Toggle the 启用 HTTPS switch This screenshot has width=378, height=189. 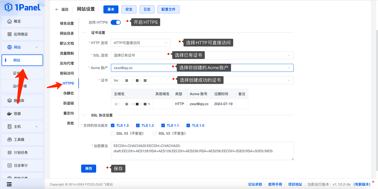click(x=116, y=22)
